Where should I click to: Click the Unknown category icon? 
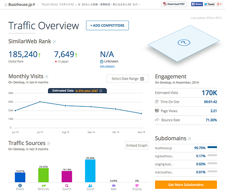102,61
